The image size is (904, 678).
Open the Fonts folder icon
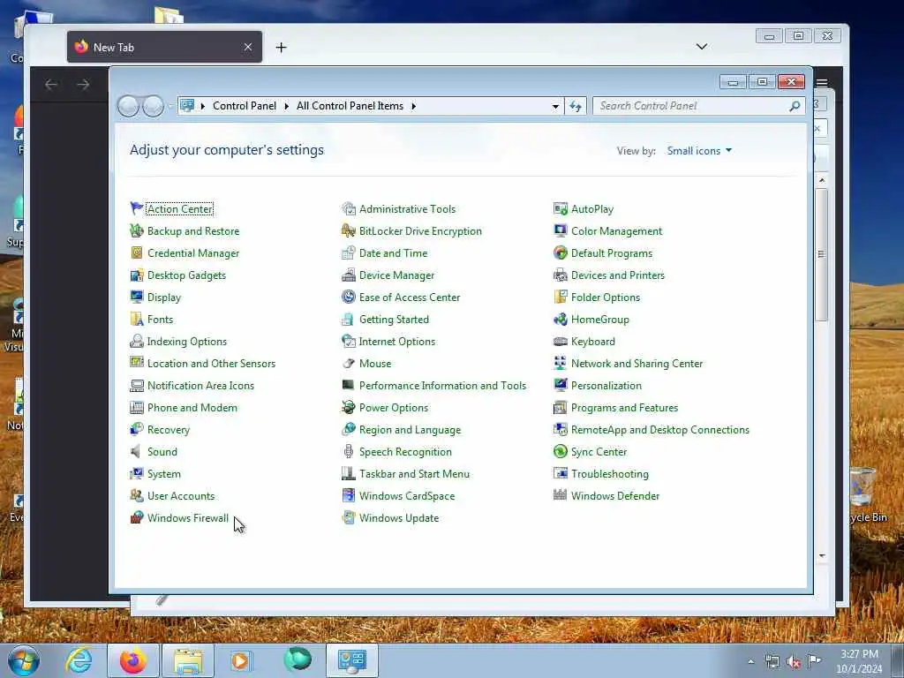137,320
